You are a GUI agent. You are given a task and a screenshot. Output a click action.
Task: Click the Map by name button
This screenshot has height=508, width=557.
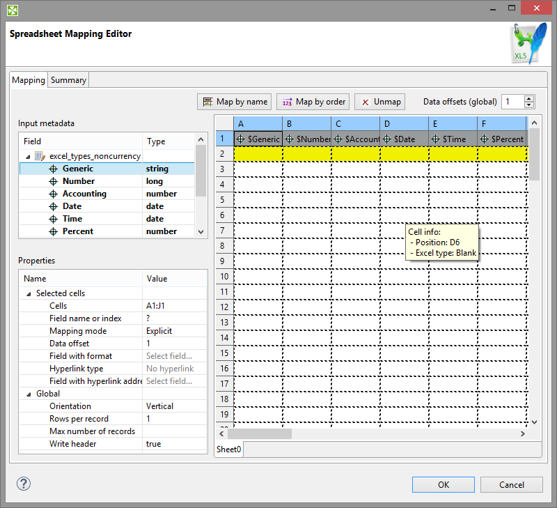click(235, 102)
